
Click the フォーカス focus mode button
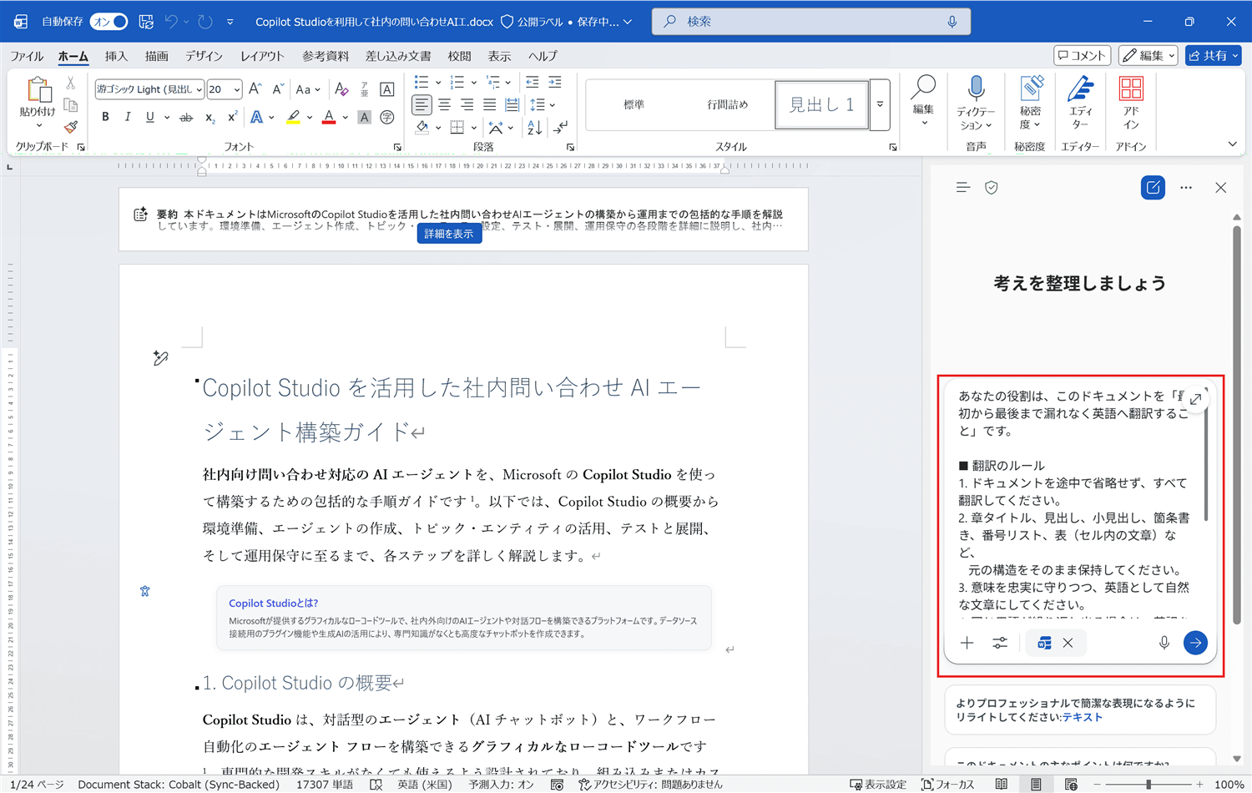click(x=948, y=785)
